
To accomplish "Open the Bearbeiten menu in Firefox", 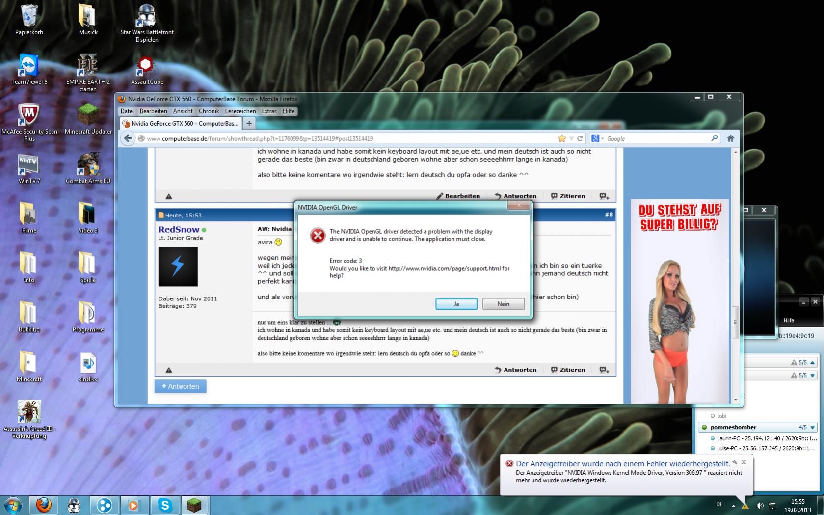I will 153,111.
